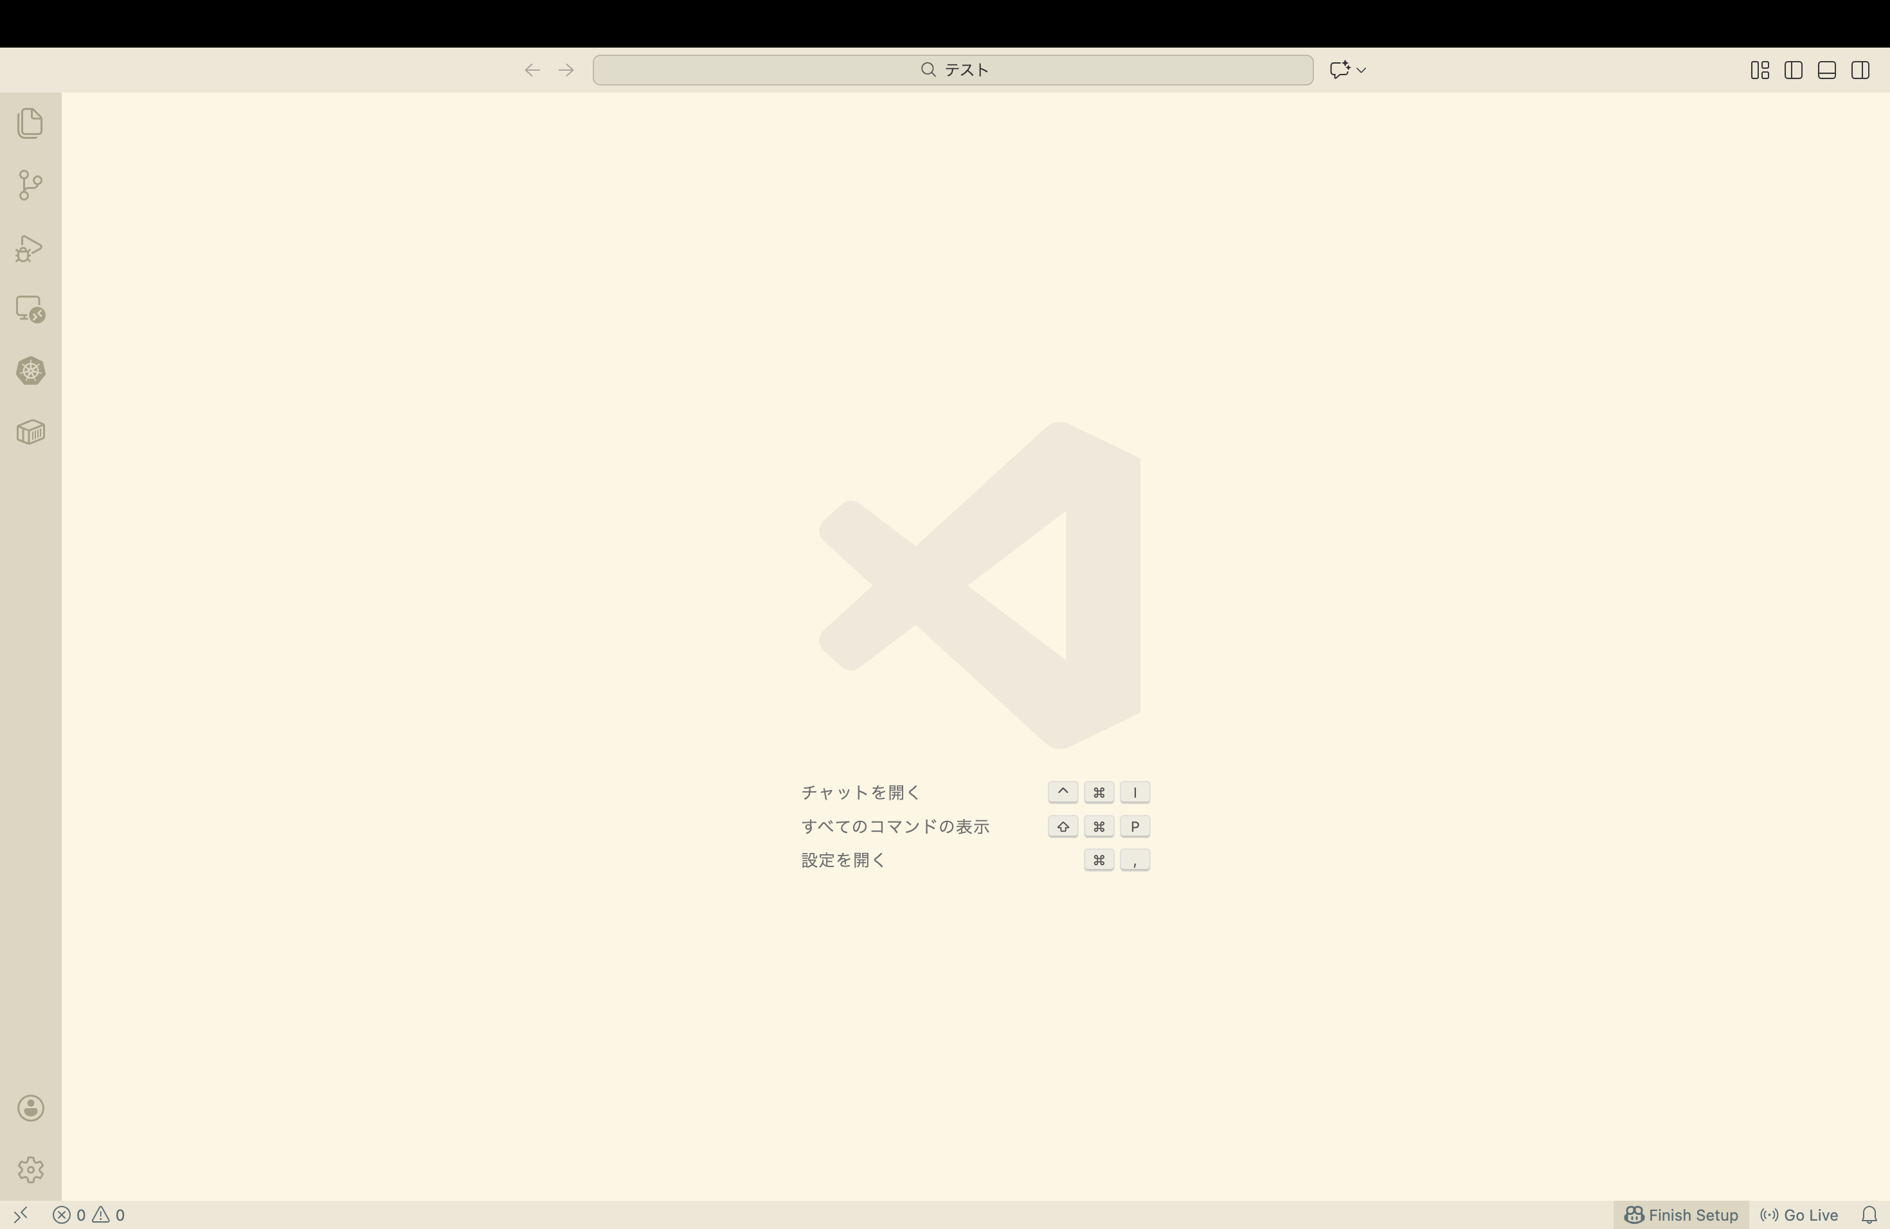Start the Go Live server
Image resolution: width=1890 pixels, height=1229 pixels.
point(1799,1214)
